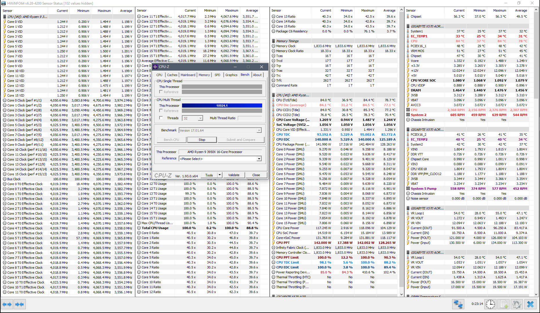The image size is (540, 313).
Task: Click the Core 0 VID lightning icon
Action: tap(5, 22)
